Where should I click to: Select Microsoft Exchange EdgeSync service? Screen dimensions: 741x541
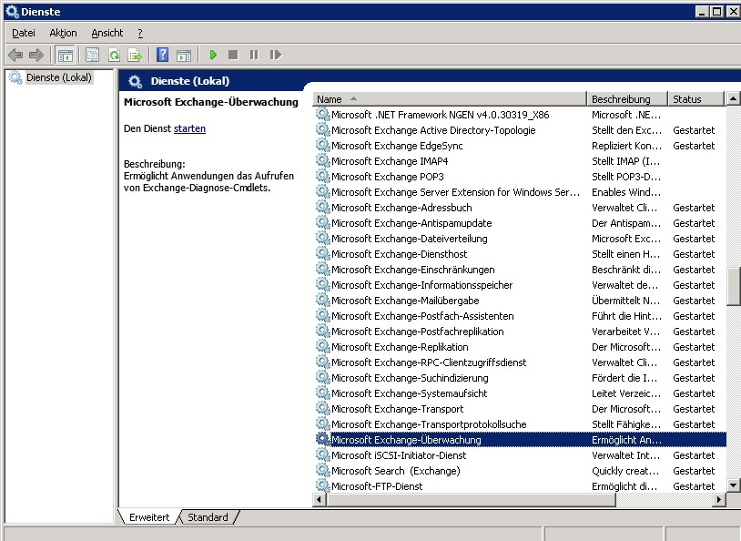pos(397,146)
